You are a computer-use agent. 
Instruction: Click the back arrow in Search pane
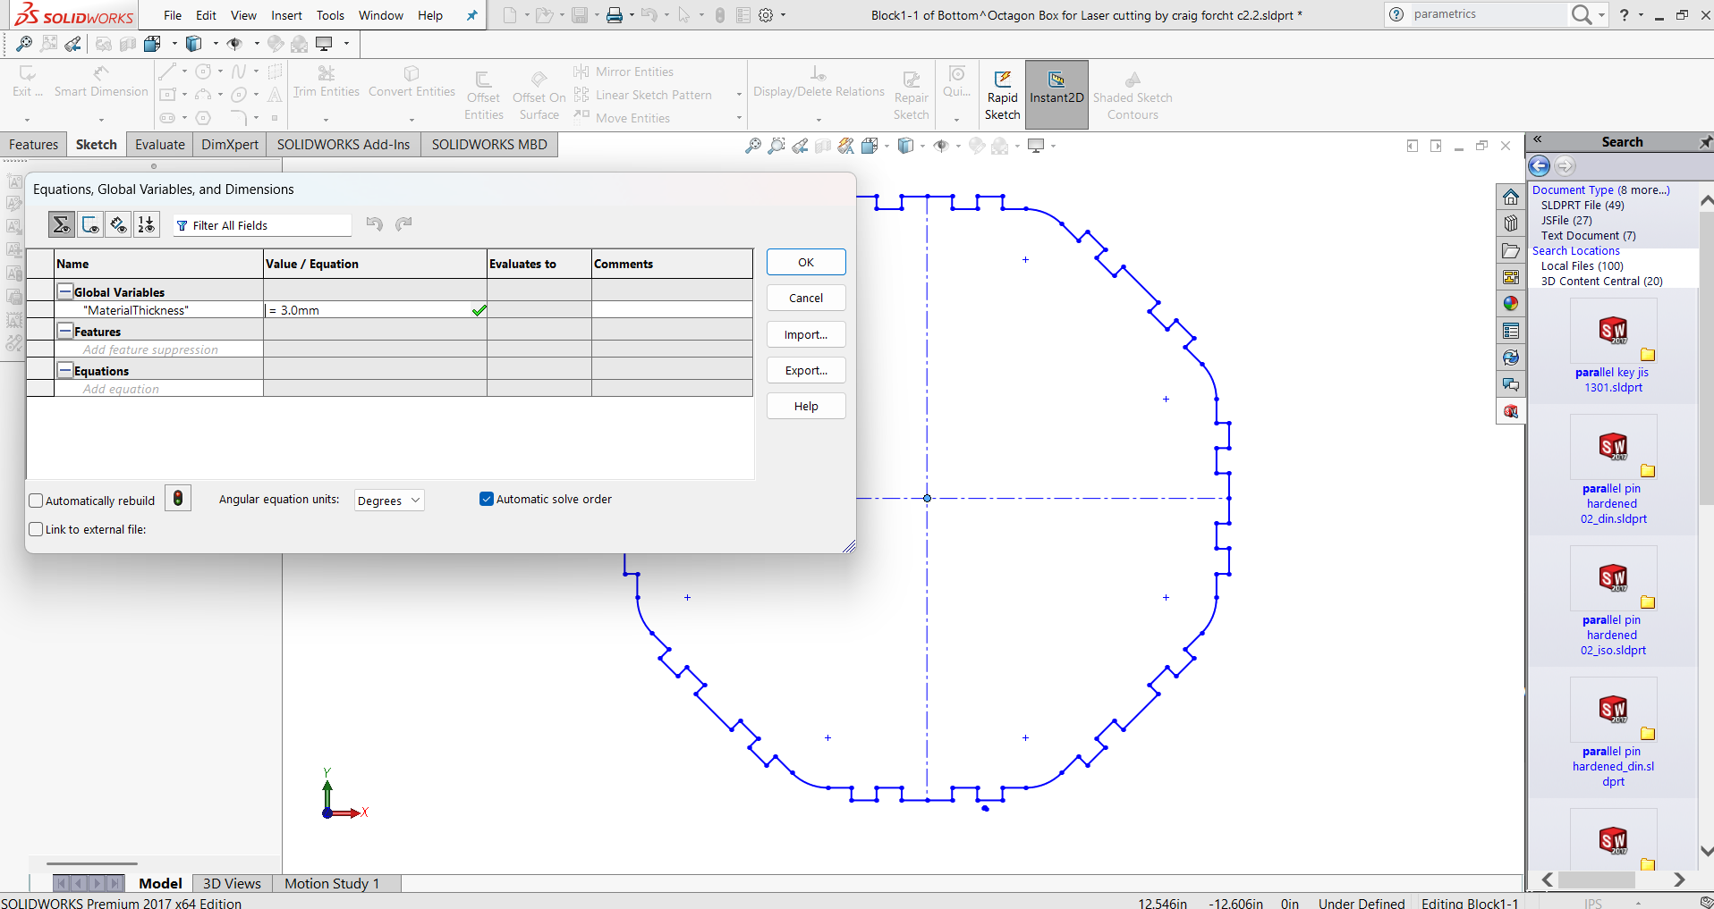tap(1540, 165)
